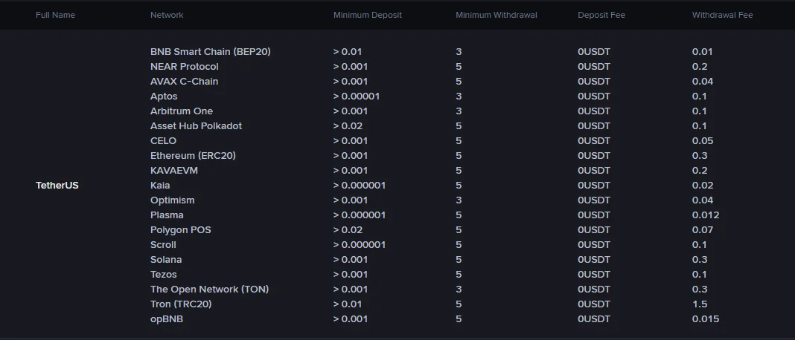Click BNB Smart Chain withdrawal fee 0.01
This screenshot has height=340, width=795.
[x=702, y=52]
